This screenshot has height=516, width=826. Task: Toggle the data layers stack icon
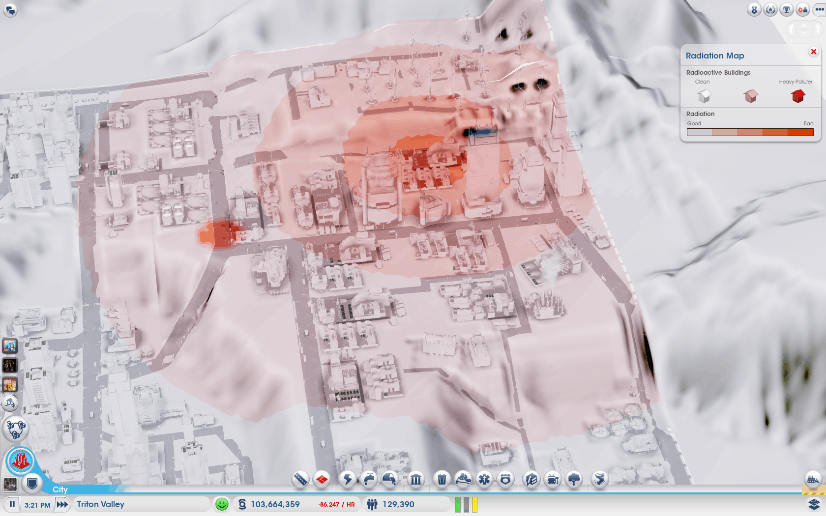point(814,504)
